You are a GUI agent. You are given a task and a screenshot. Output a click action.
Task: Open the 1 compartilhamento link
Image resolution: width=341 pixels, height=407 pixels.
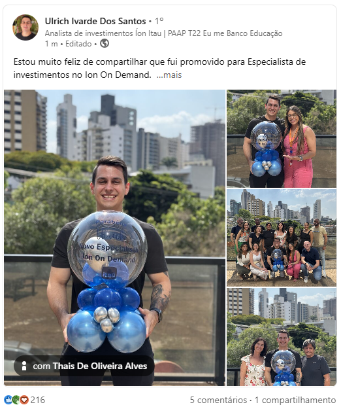(x=295, y=400)
